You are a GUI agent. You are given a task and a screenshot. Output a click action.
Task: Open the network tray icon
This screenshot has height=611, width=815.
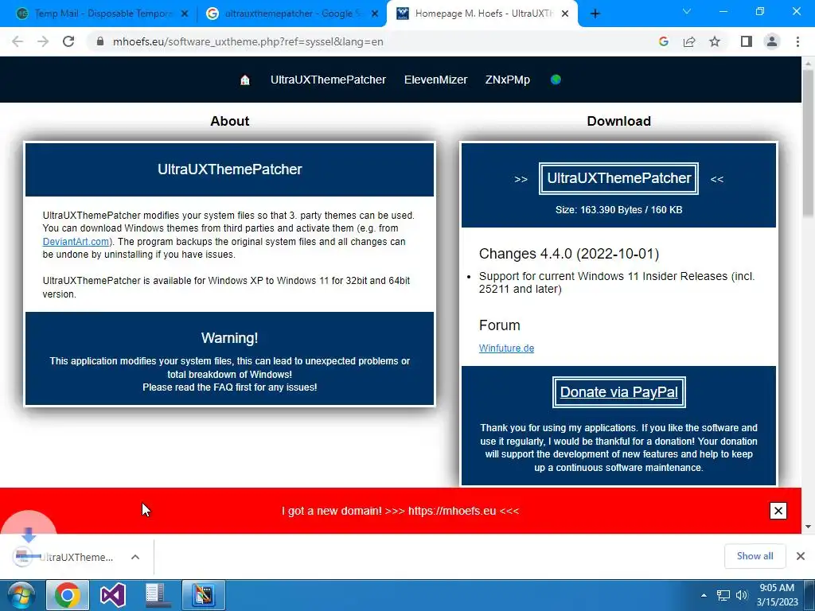[x=723, y=595]
